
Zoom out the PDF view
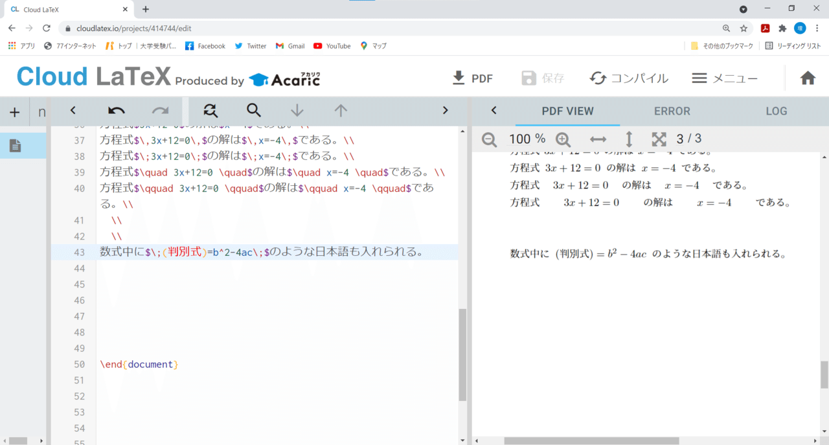[489, 139]
